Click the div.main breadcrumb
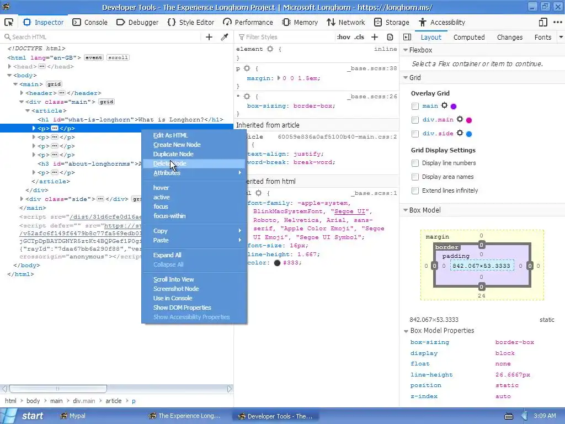The image size is (565, 424). [84, 401]
